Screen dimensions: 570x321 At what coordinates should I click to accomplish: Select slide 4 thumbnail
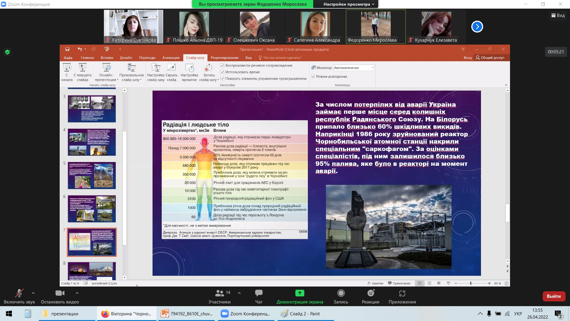(x=92, y=142)
